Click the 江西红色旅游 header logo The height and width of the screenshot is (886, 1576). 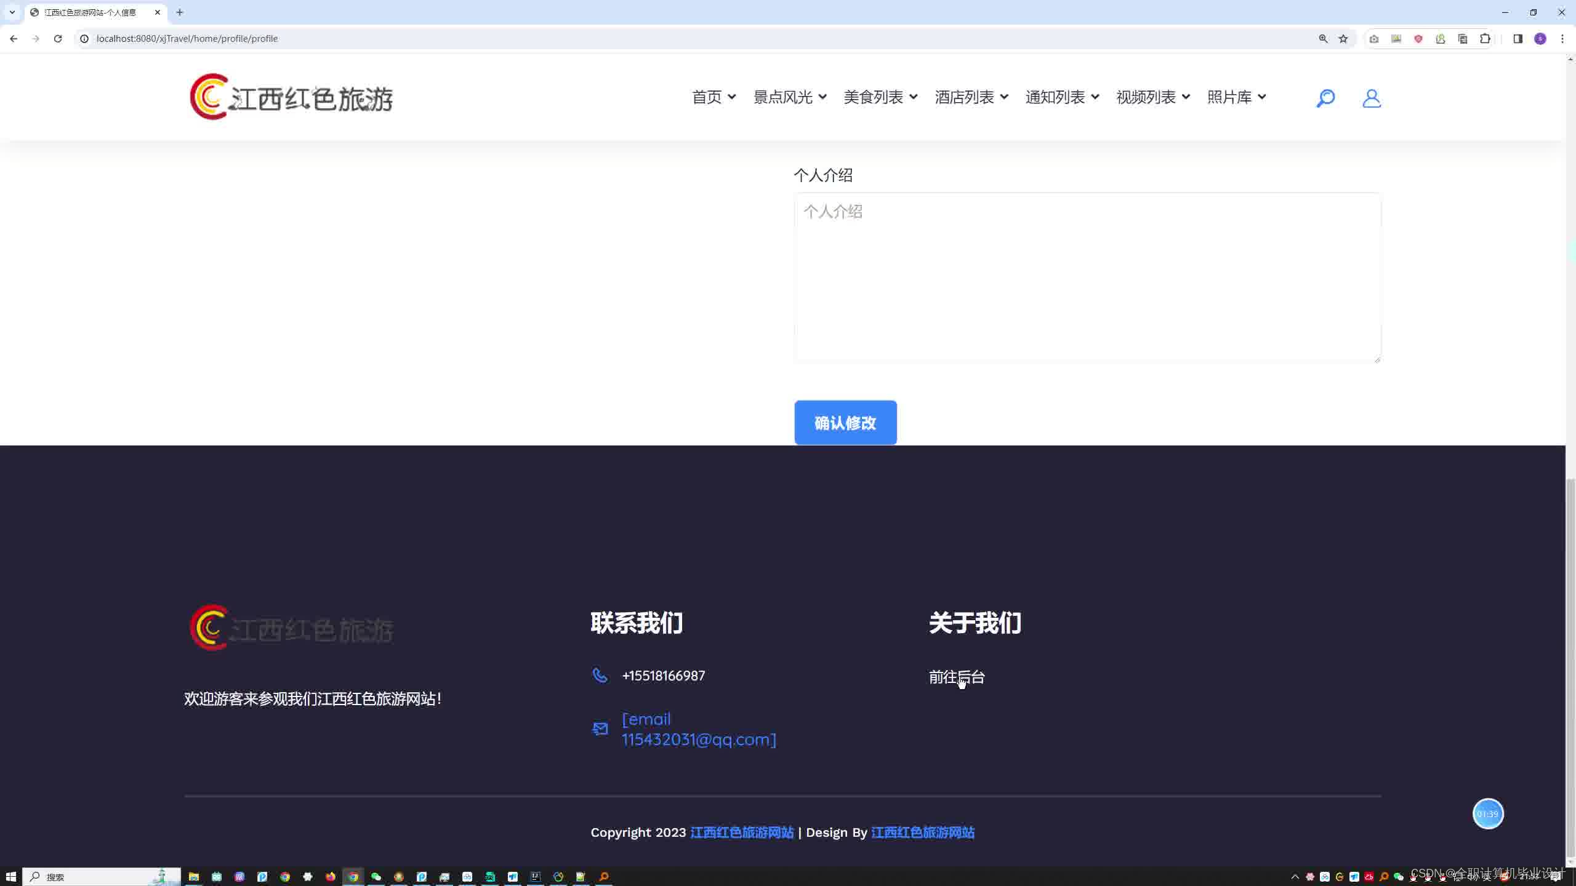[291, 97]
